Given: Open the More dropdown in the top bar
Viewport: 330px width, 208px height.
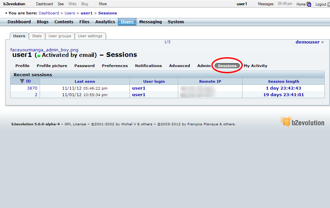Looking at the screenshot, I should click(x=103, y=4).
